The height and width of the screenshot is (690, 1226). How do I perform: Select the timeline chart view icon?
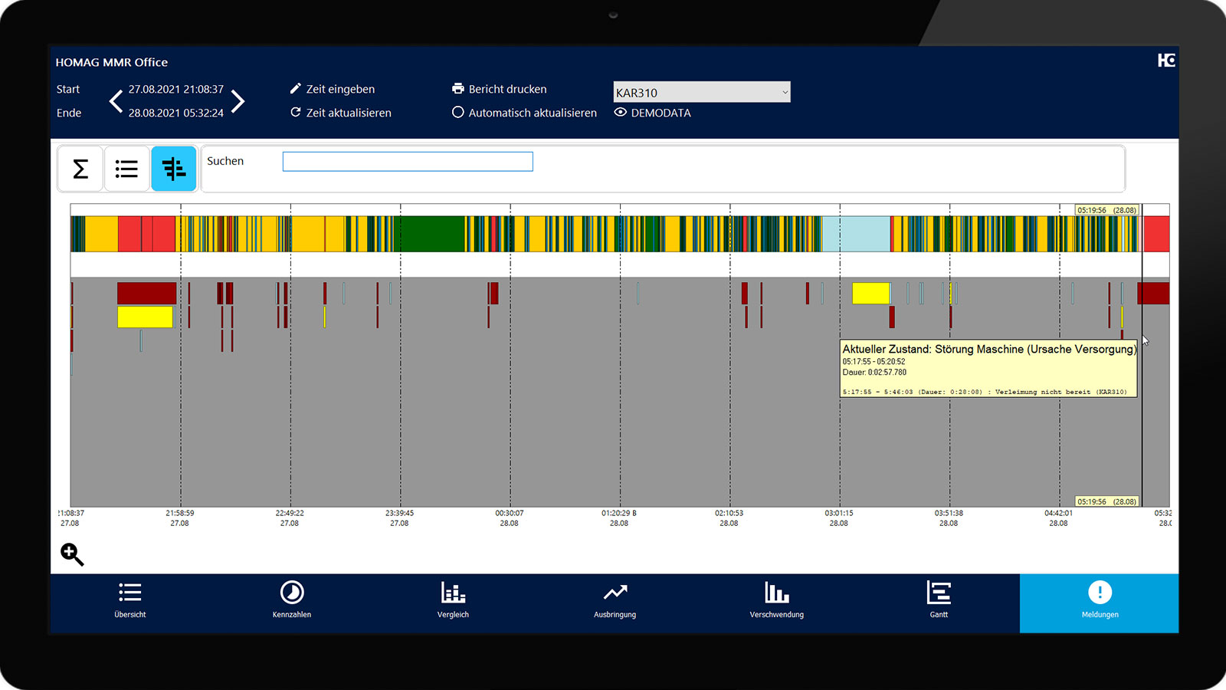174,169
